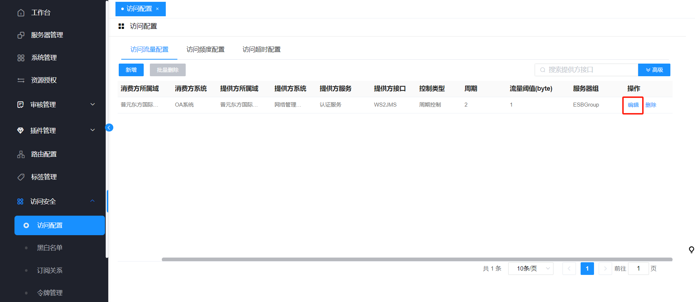Expand the 审核管理 menu chevron
695x302 pixels.
point(93,104)
